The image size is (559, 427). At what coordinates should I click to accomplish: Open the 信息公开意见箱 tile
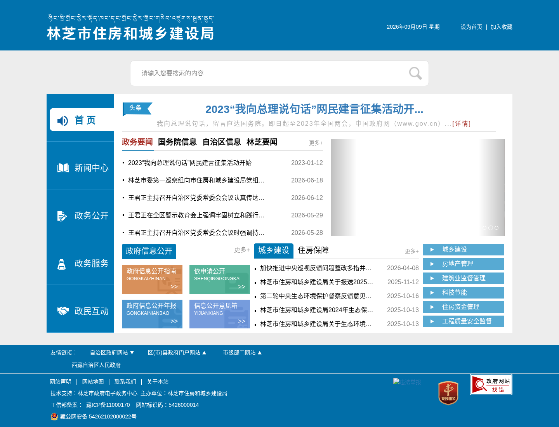pyautogui.click(x=220, y=314)
